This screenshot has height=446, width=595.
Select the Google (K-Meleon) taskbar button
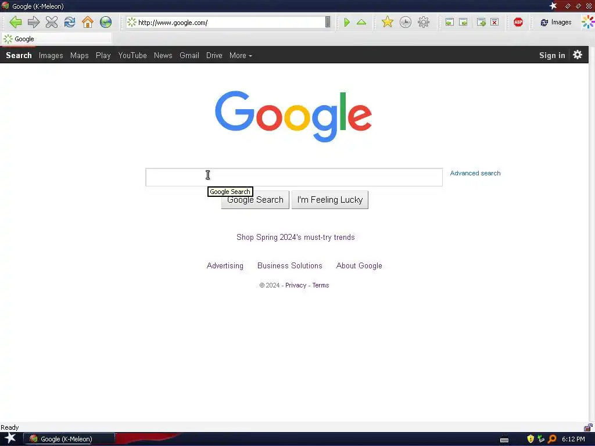pyautogui.click(x=69, y=439)
